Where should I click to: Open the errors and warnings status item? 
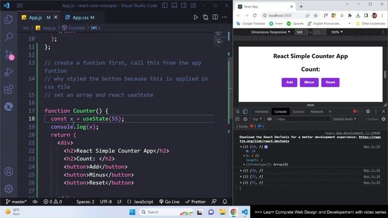point(53,202)
